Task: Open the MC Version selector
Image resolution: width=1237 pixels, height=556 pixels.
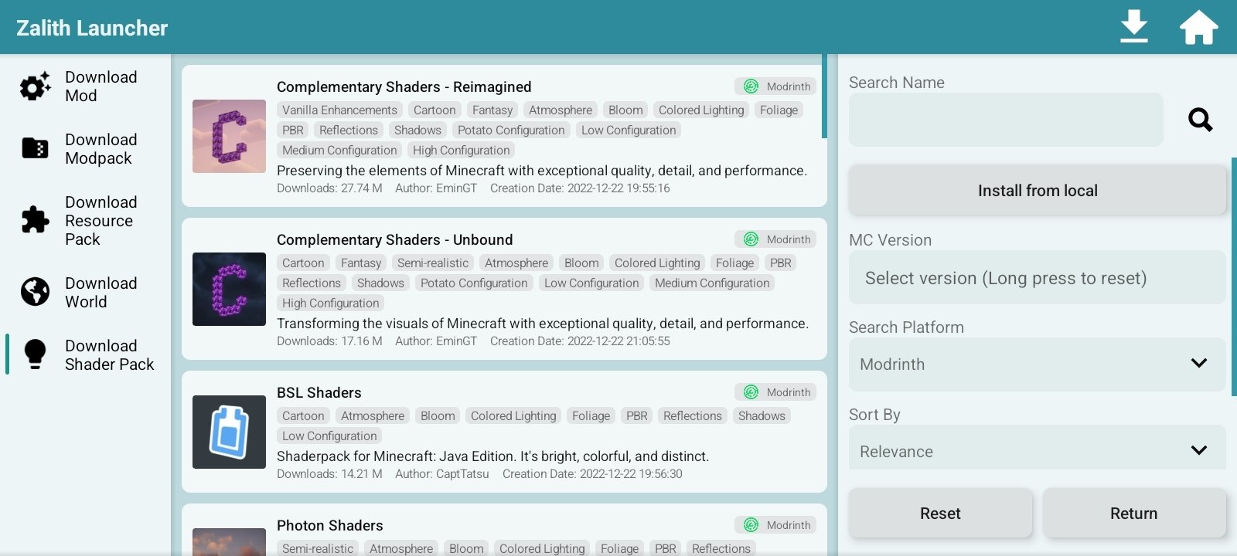Action: point(1037,278)
